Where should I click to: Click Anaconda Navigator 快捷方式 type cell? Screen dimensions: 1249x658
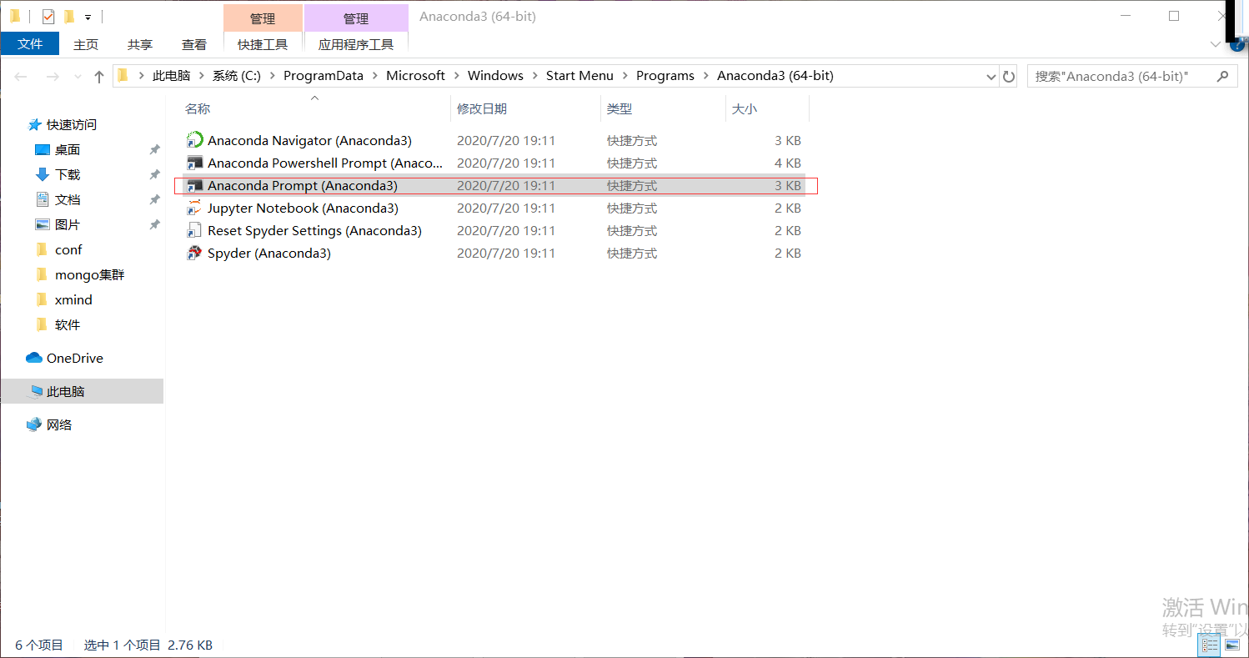632,140
